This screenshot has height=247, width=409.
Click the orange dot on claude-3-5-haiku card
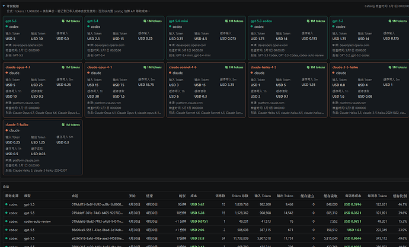pos(334,73)
